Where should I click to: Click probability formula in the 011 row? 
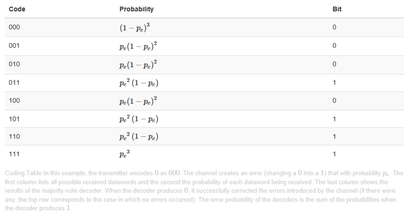[139, 82]
